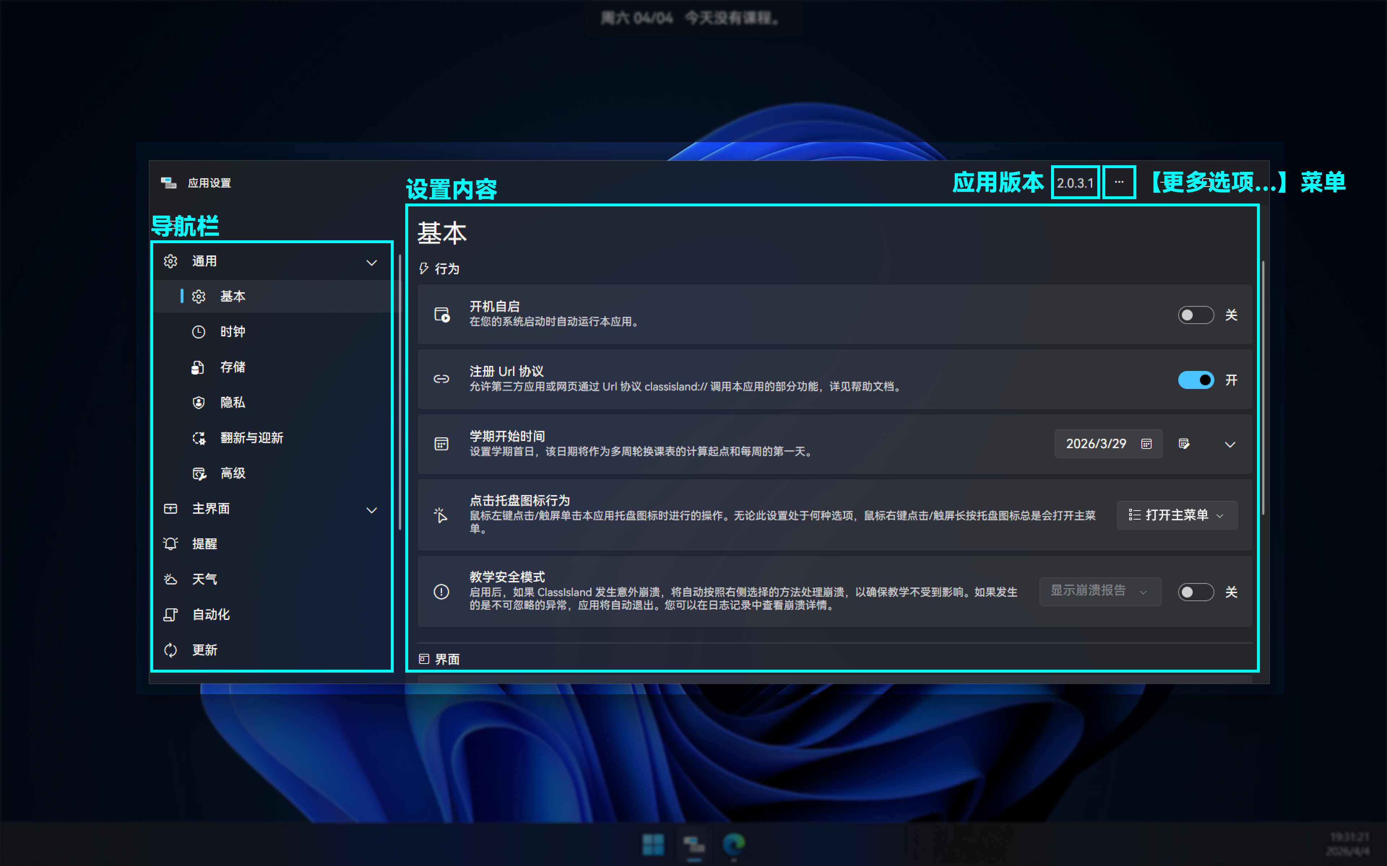Viewport: 1387px width, 866px height.
Task: Disable the 注册 Url 协议 toggle
Action: 1196,380
